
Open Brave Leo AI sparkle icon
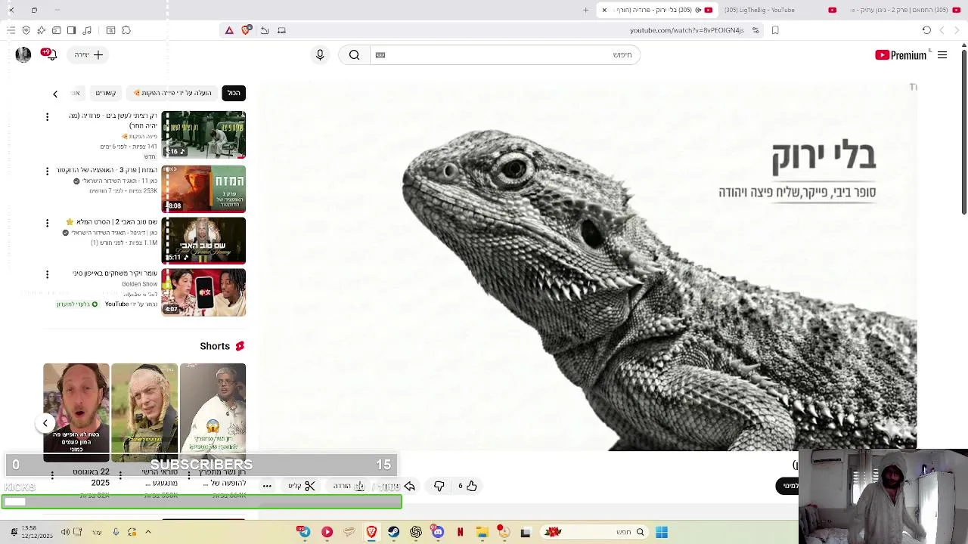[41, 30]
